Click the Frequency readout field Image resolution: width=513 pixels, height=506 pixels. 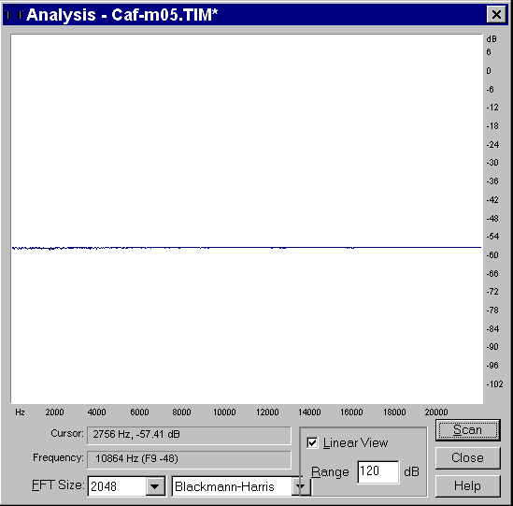pos(189,459)
